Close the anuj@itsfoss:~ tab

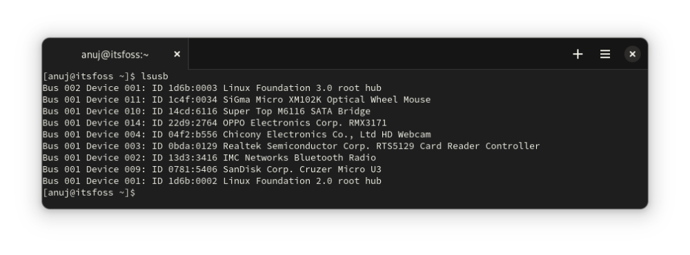tap(177, 54)
